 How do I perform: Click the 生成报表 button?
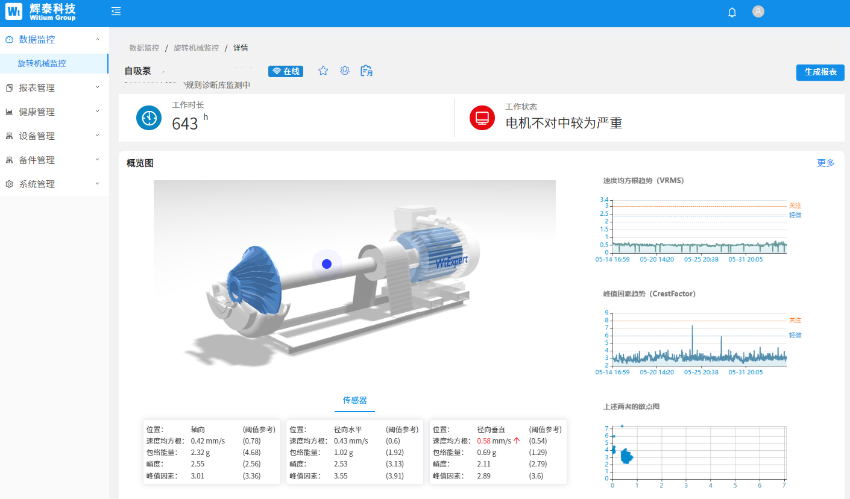(820, 72)
